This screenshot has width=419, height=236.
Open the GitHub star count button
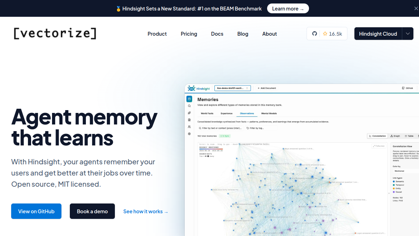tap(327, 34)
